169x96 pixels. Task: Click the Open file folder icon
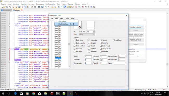point(4,7)
